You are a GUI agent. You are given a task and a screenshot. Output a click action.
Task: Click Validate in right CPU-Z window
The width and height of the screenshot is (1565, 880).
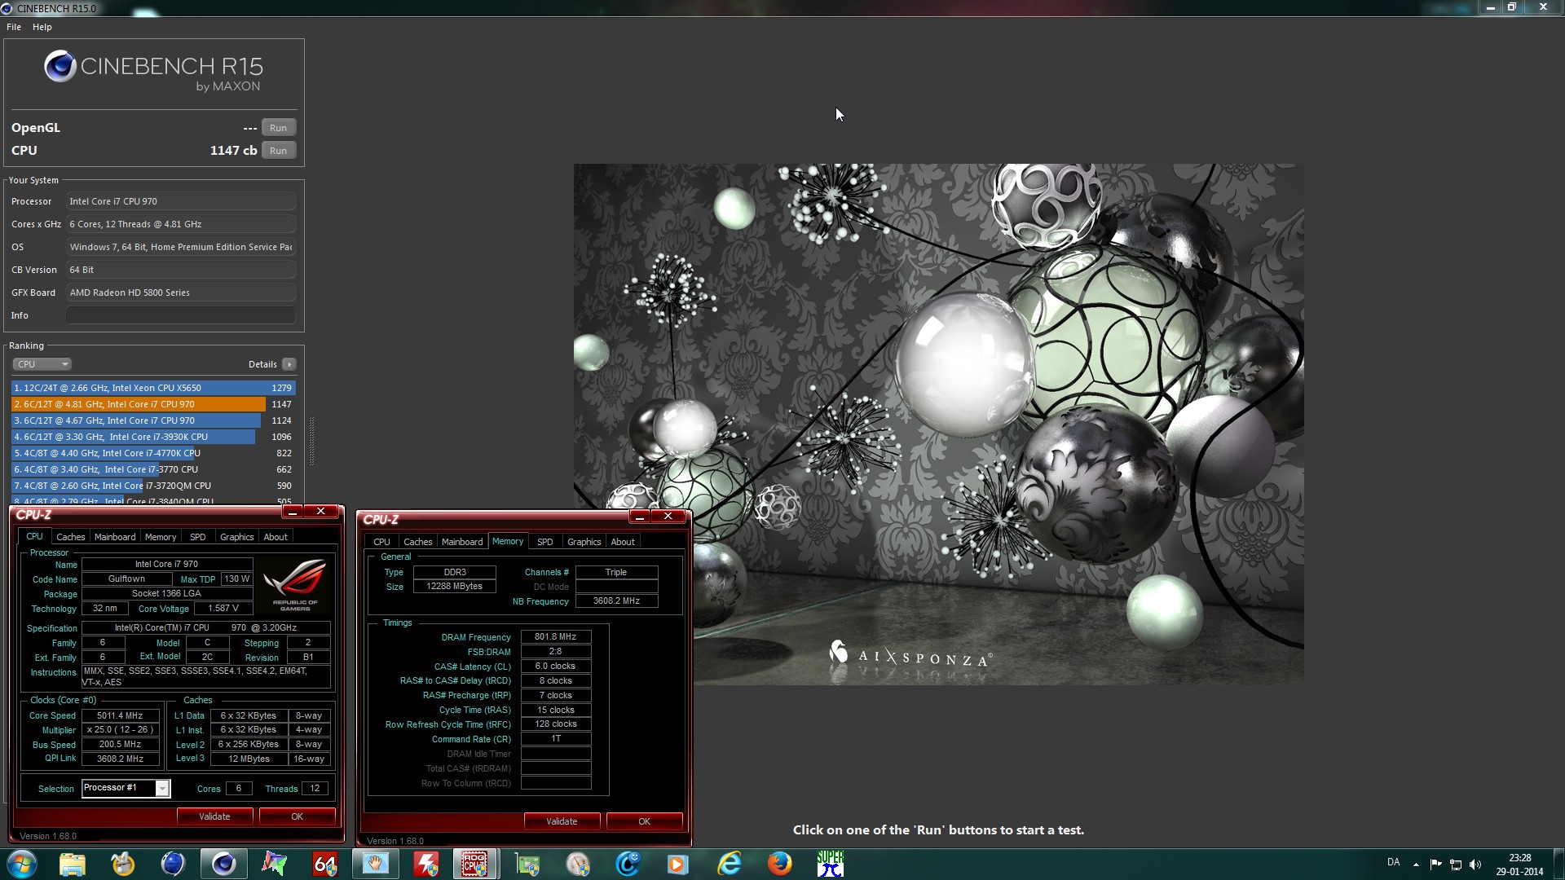tap(562, 821)
